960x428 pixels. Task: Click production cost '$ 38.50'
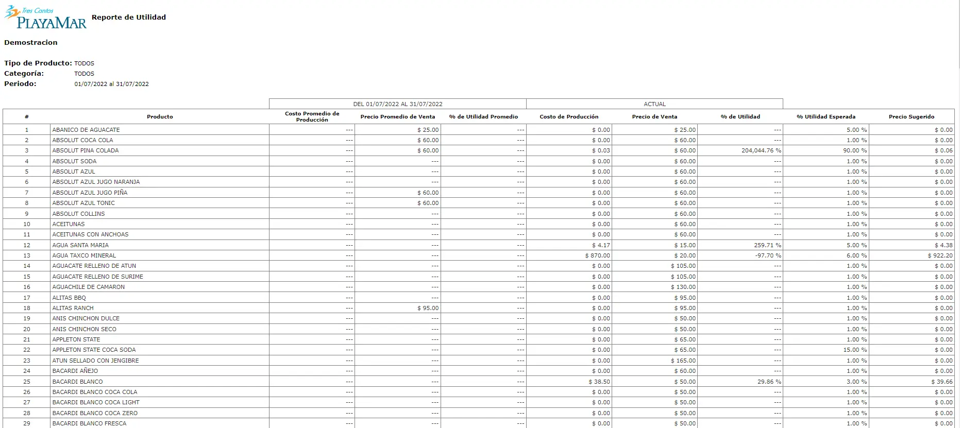[x=599, y=382]
